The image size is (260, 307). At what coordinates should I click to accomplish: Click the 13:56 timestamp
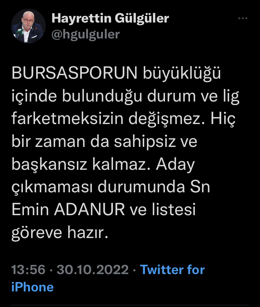click(x=28, y=270)
